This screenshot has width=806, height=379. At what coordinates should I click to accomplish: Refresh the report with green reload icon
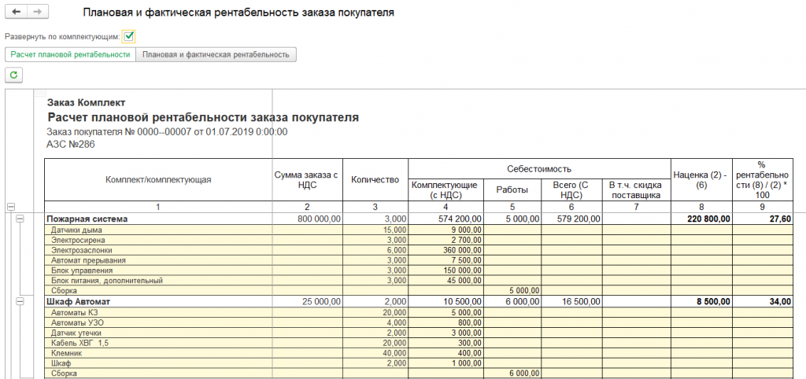tap(14, 75)
